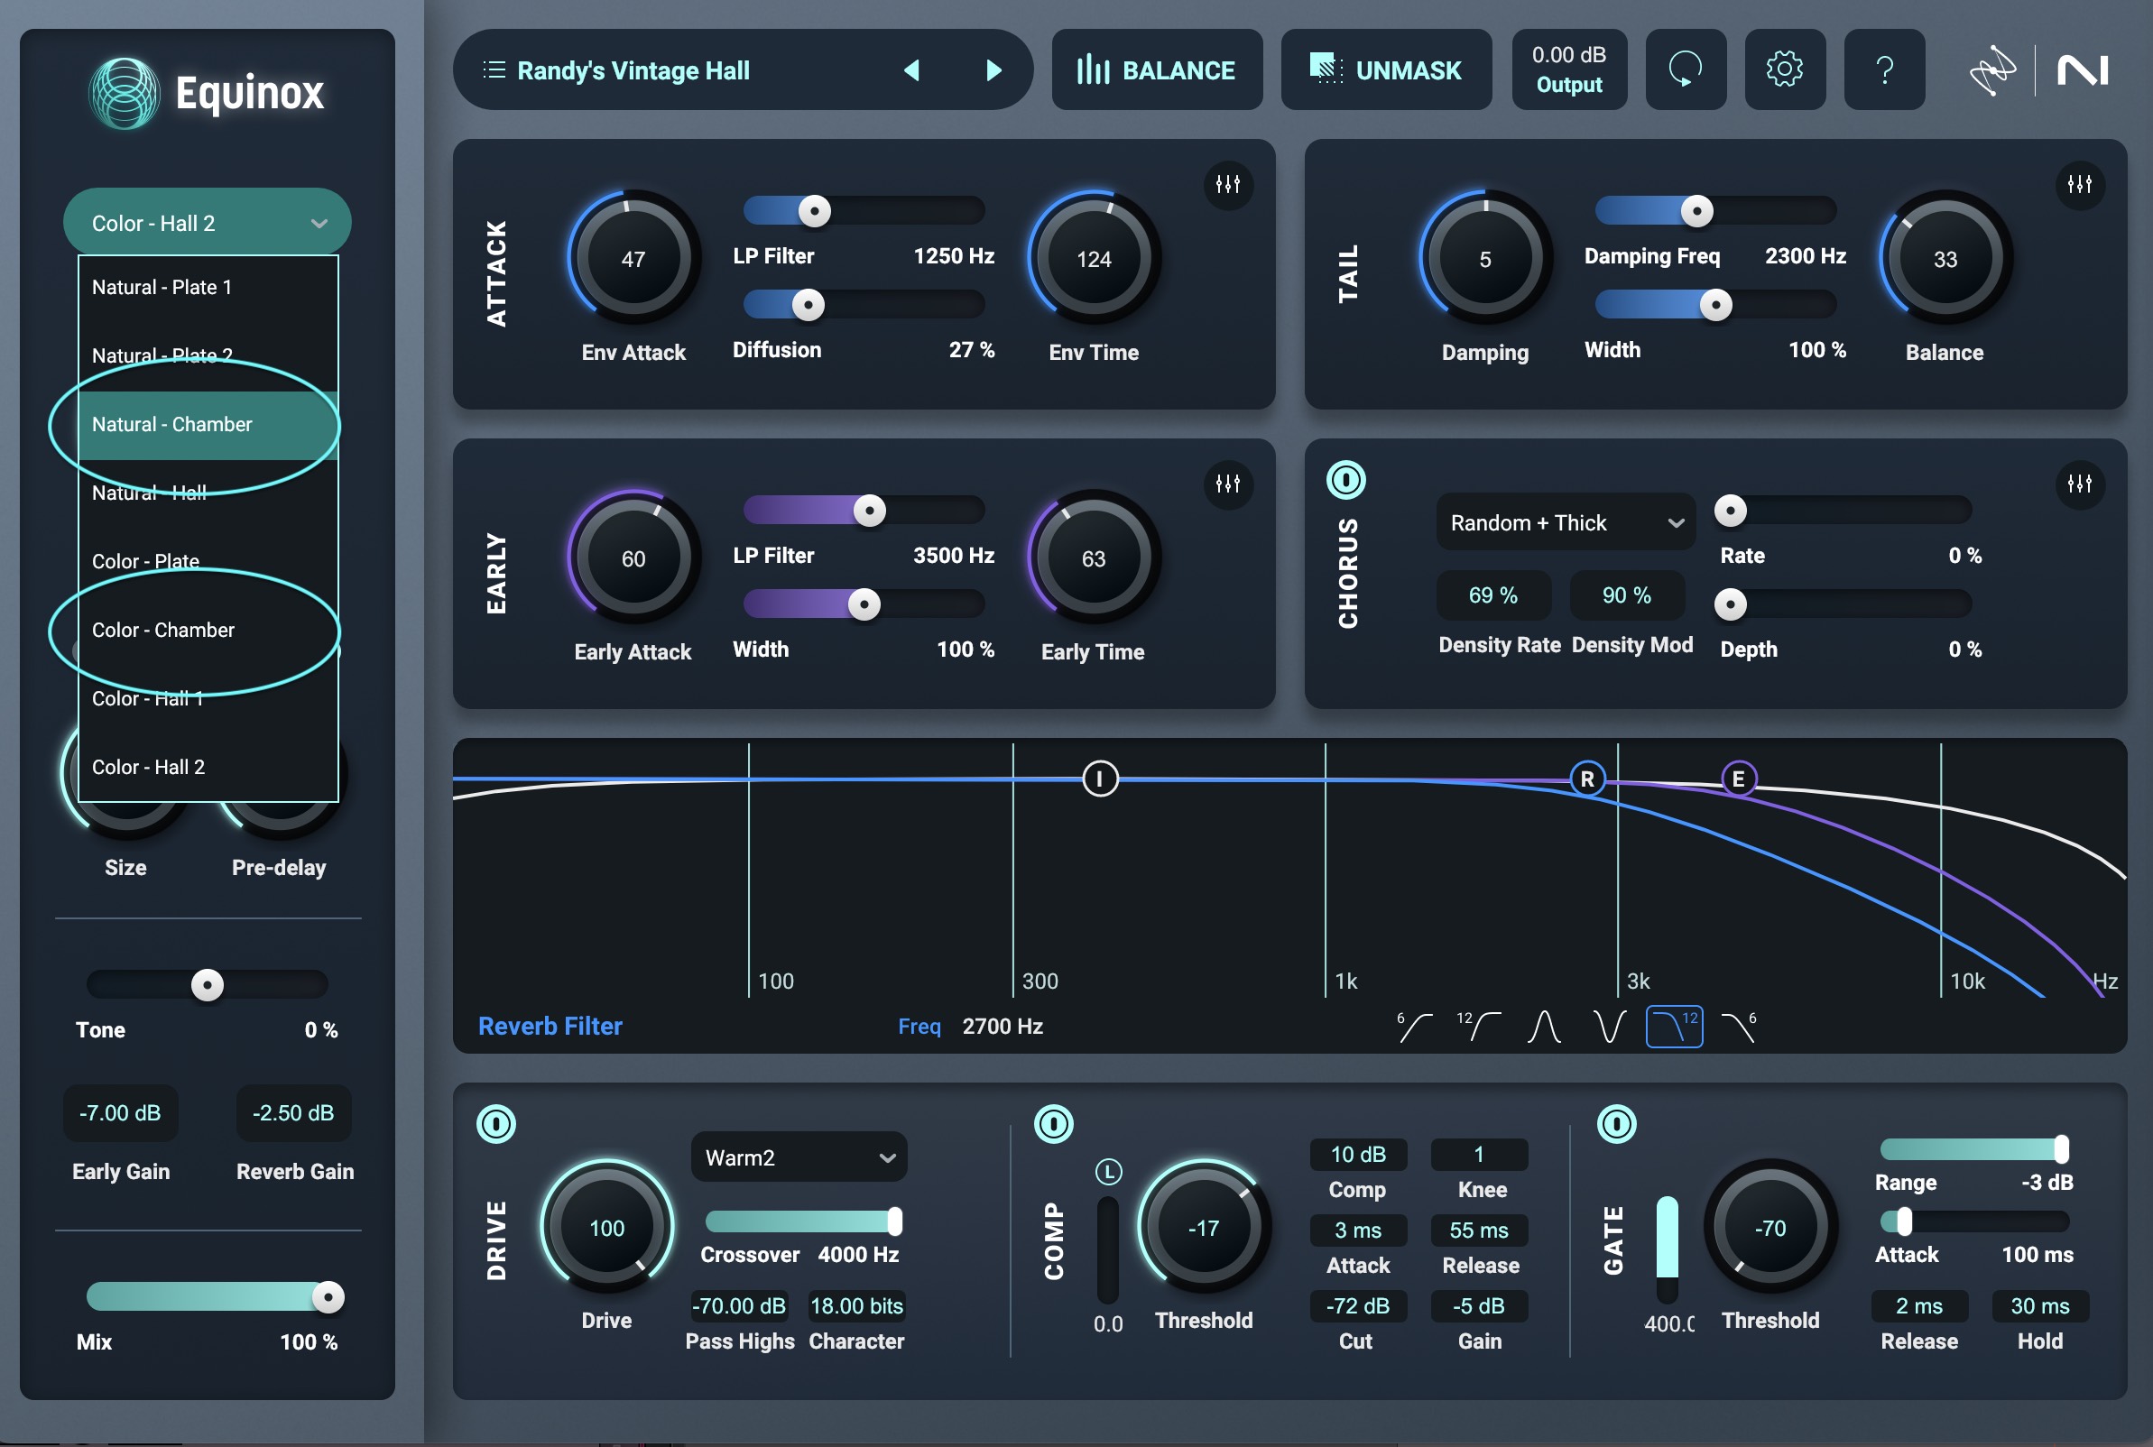Click the -2.50 dB Reverb Gain value
The height and width of the screenshot is (1447, 2153).
pos(293,1113)
